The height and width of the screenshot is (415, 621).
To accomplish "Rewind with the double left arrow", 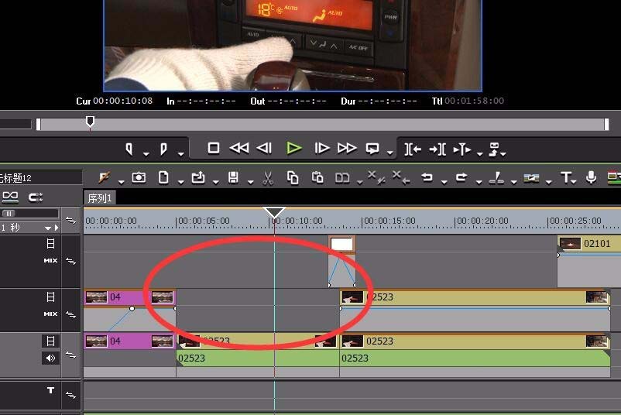I will coord(239,149).
